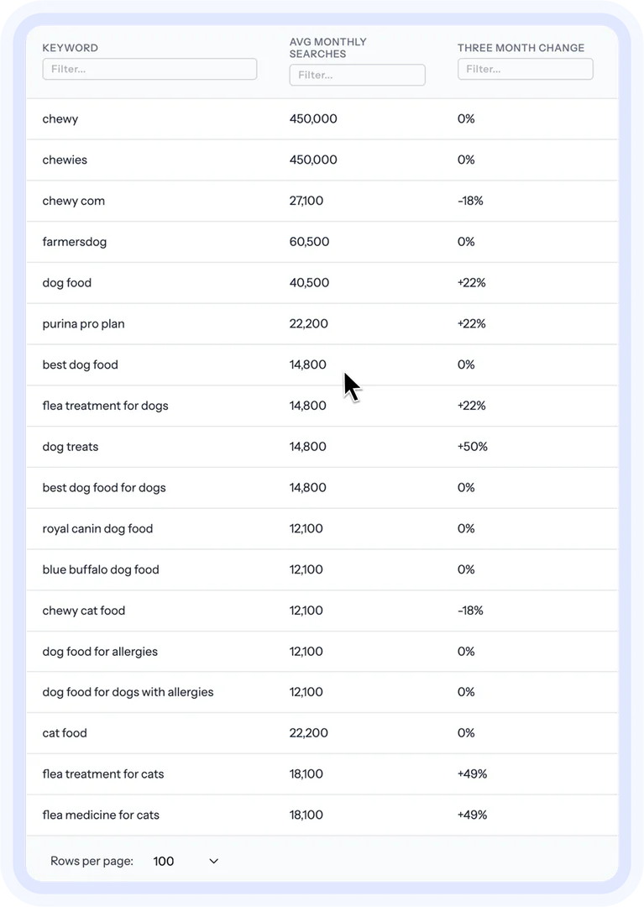The image size is (644, 907).
Task: Click the chevron next to 100
Action: coord(212,861)
